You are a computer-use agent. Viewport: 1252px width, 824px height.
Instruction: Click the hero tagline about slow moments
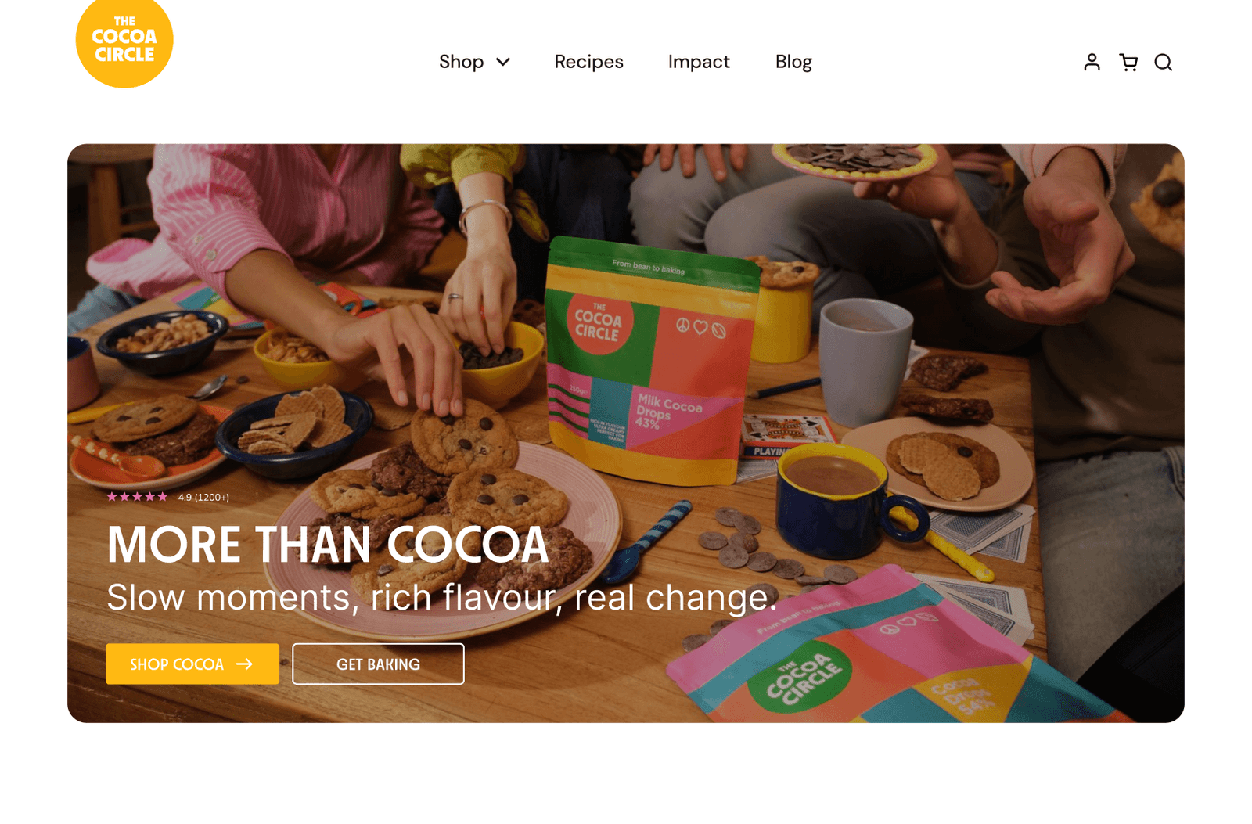pyautogui.click(x=442, y=597)
